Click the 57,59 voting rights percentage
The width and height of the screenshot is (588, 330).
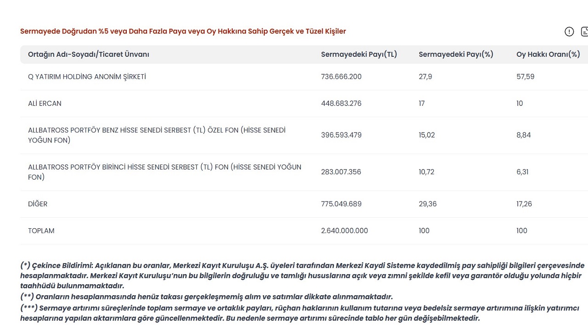[x=525, y=77]
